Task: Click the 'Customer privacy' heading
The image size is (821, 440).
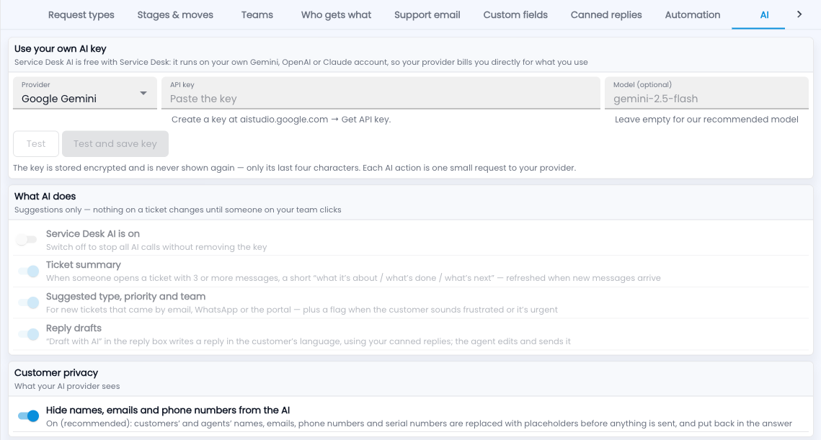Action: click(56, 372)
